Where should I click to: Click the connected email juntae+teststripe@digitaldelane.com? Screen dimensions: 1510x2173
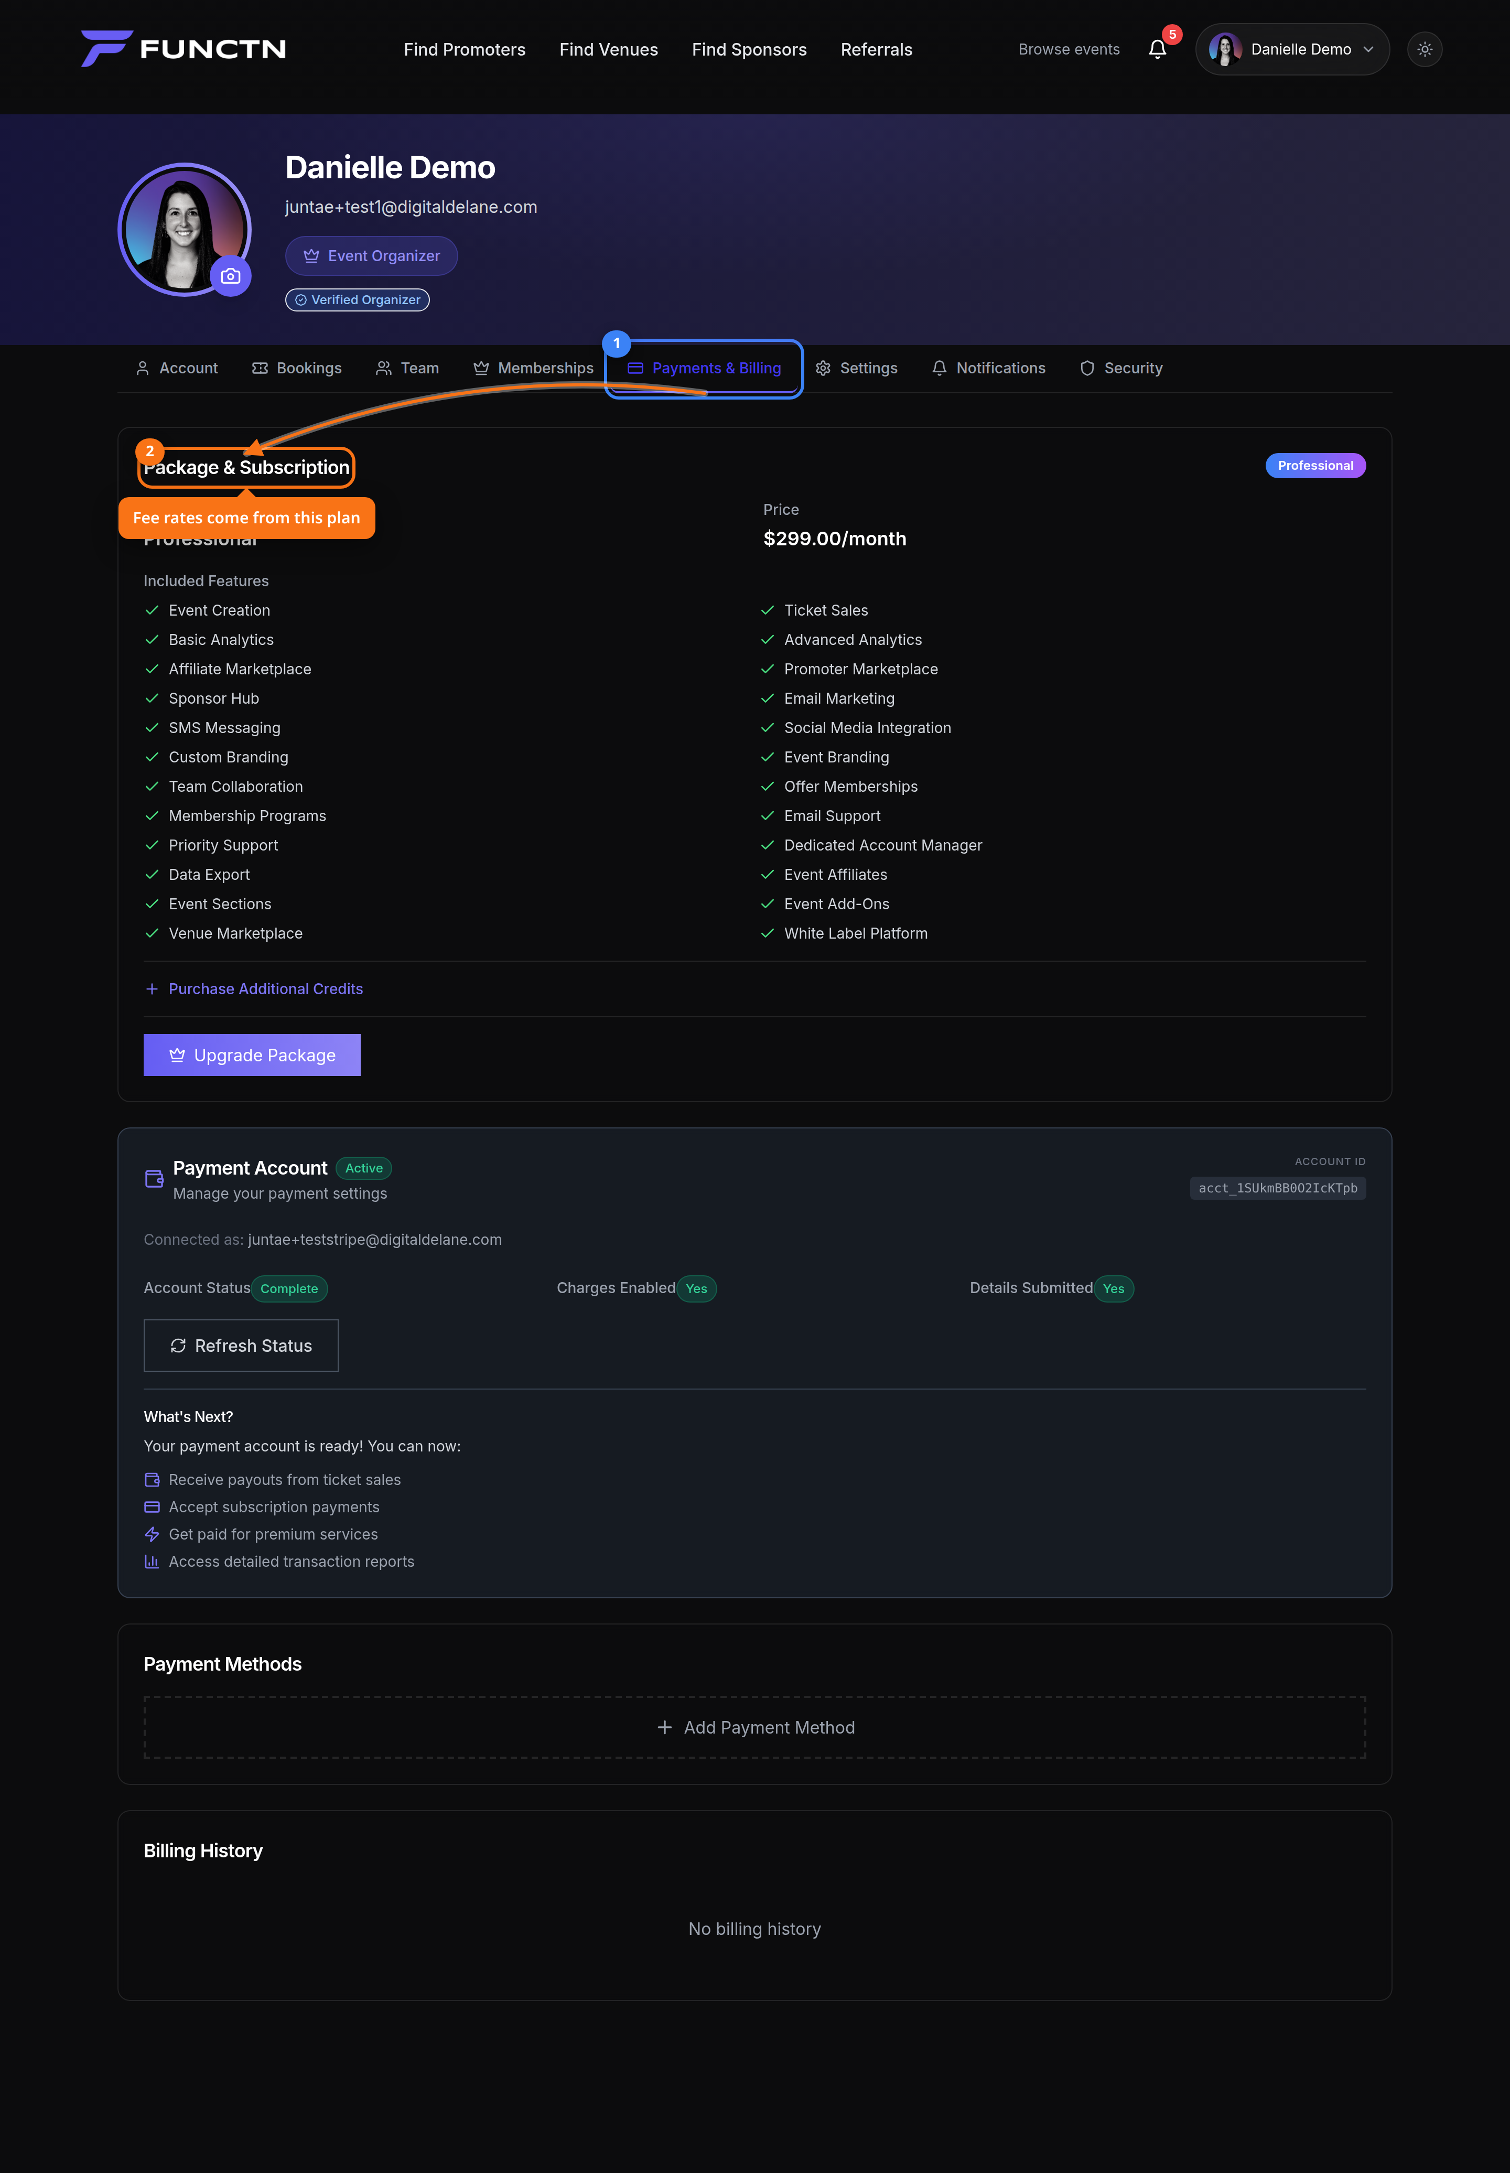pyautogui.click(x=375, y=1239)
